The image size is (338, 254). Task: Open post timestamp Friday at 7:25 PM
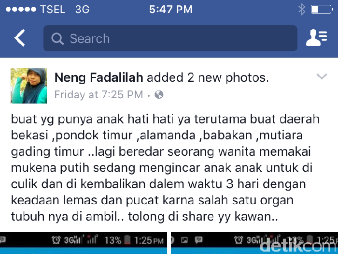click(x=99, y=95)
